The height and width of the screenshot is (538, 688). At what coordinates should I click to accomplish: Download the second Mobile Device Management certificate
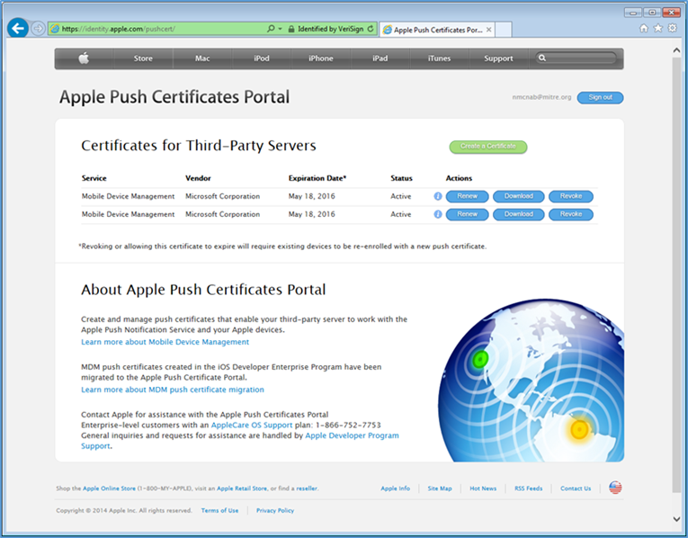click(518, 214)
